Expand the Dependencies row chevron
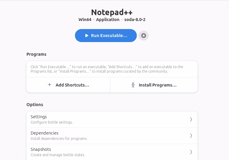 click(x=191, y=136)
